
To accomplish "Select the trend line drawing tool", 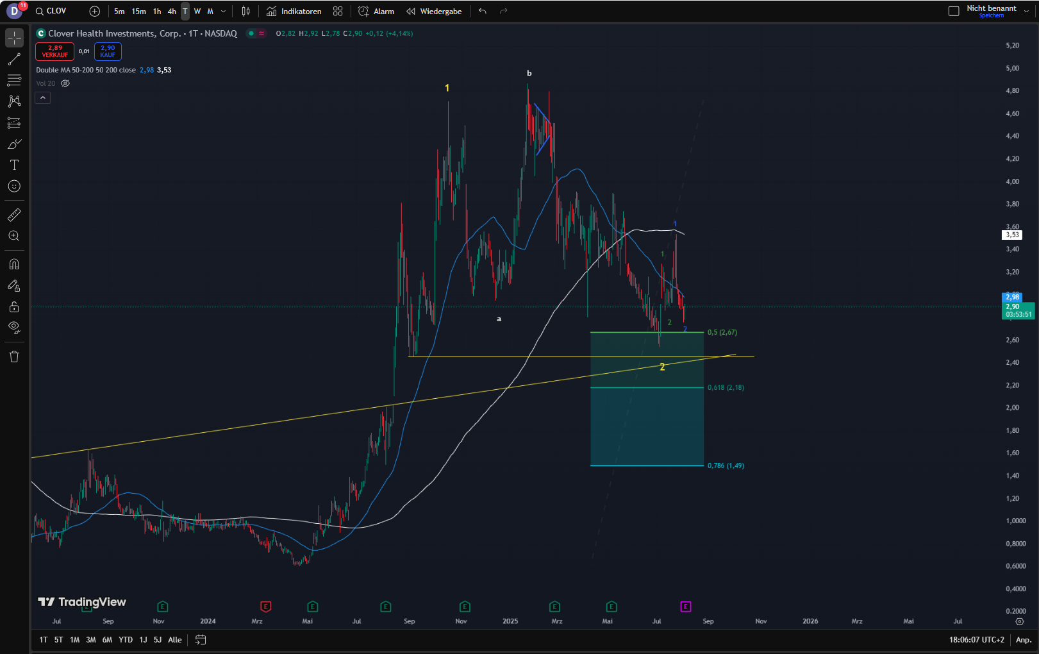I will pyautogui.click(x=14, y=60).
